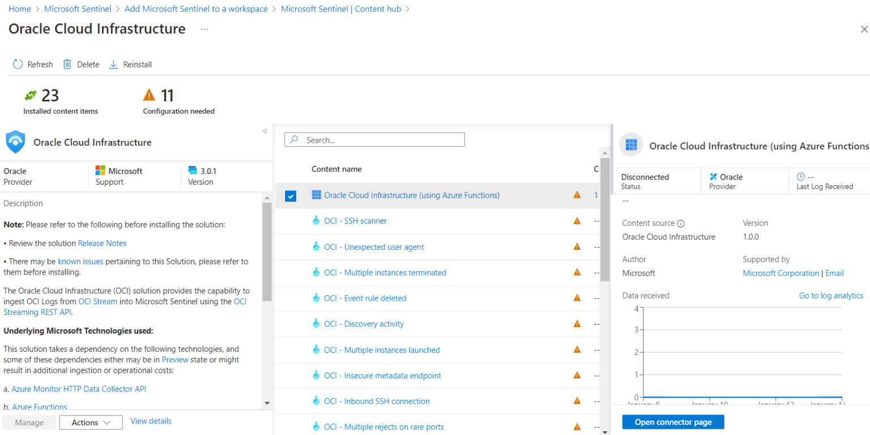
Task: Open the Actions dropdown
Action: click(91, 423)
